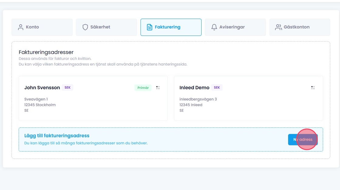Click the person icon on Konto tab
This screenshot has width=340, height=190.
tap(21, 27)
